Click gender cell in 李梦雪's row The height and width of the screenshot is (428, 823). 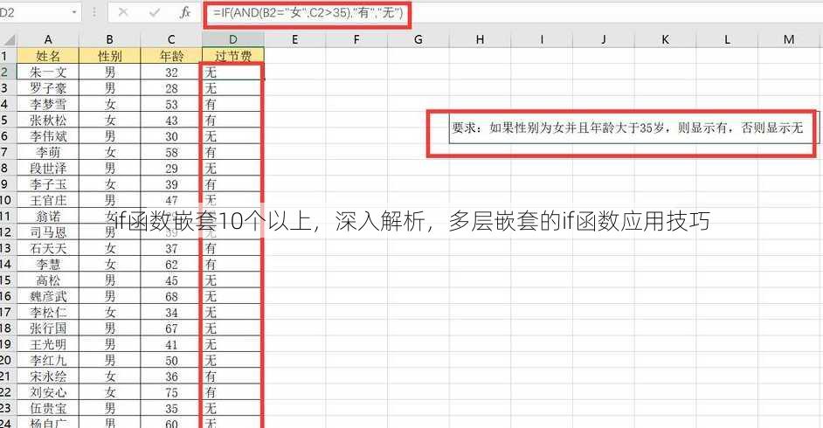[110, 104]
